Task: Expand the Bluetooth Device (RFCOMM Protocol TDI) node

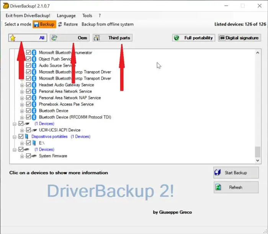Action: 22,117
